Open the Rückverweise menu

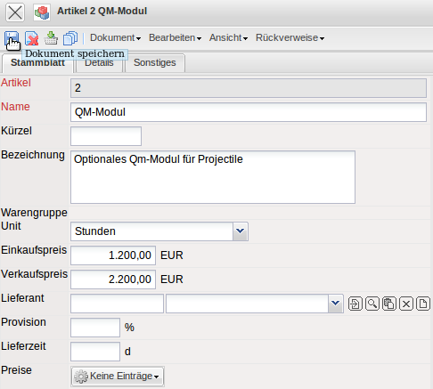[x=290, y=38]
